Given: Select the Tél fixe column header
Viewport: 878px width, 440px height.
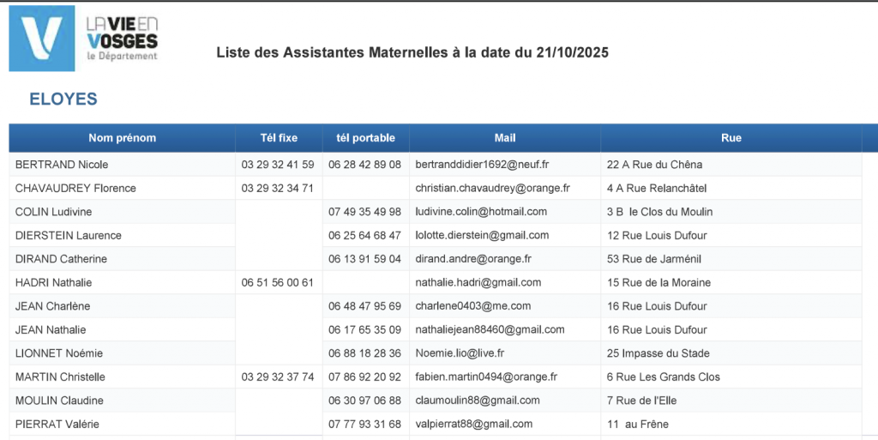Looking at the screenshot, I should [x=279, y=138].
